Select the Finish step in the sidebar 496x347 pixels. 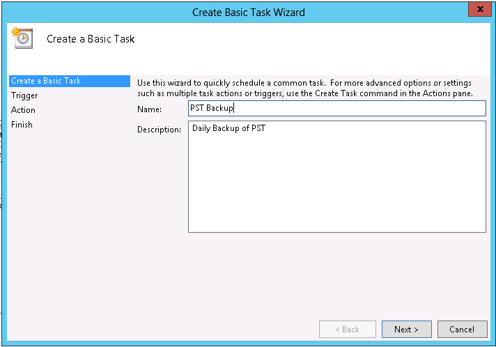22,125
